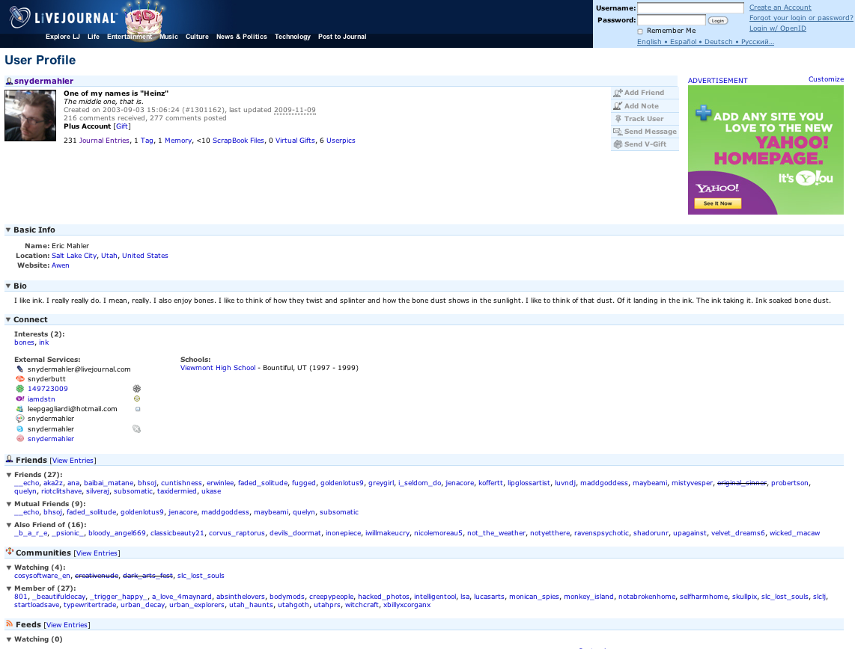Click the English language link
The height and width of the screenshot is (649, 855).
pos(649,42)
